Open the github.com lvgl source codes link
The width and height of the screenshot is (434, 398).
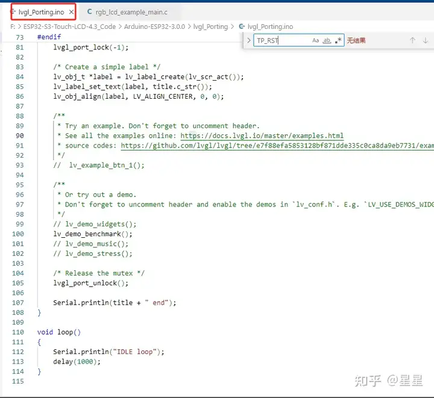277,146
